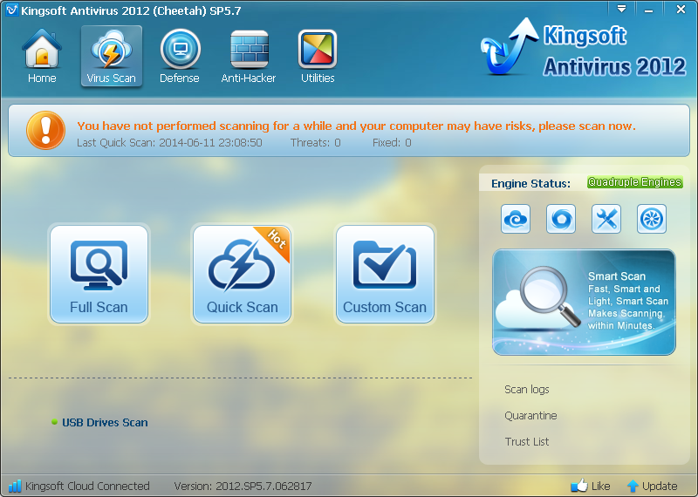Select the Virus Scan tab

(x=111, y=57)
